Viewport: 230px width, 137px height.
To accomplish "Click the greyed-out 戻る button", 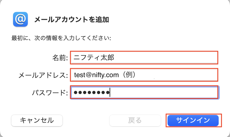I will (135, 120).
